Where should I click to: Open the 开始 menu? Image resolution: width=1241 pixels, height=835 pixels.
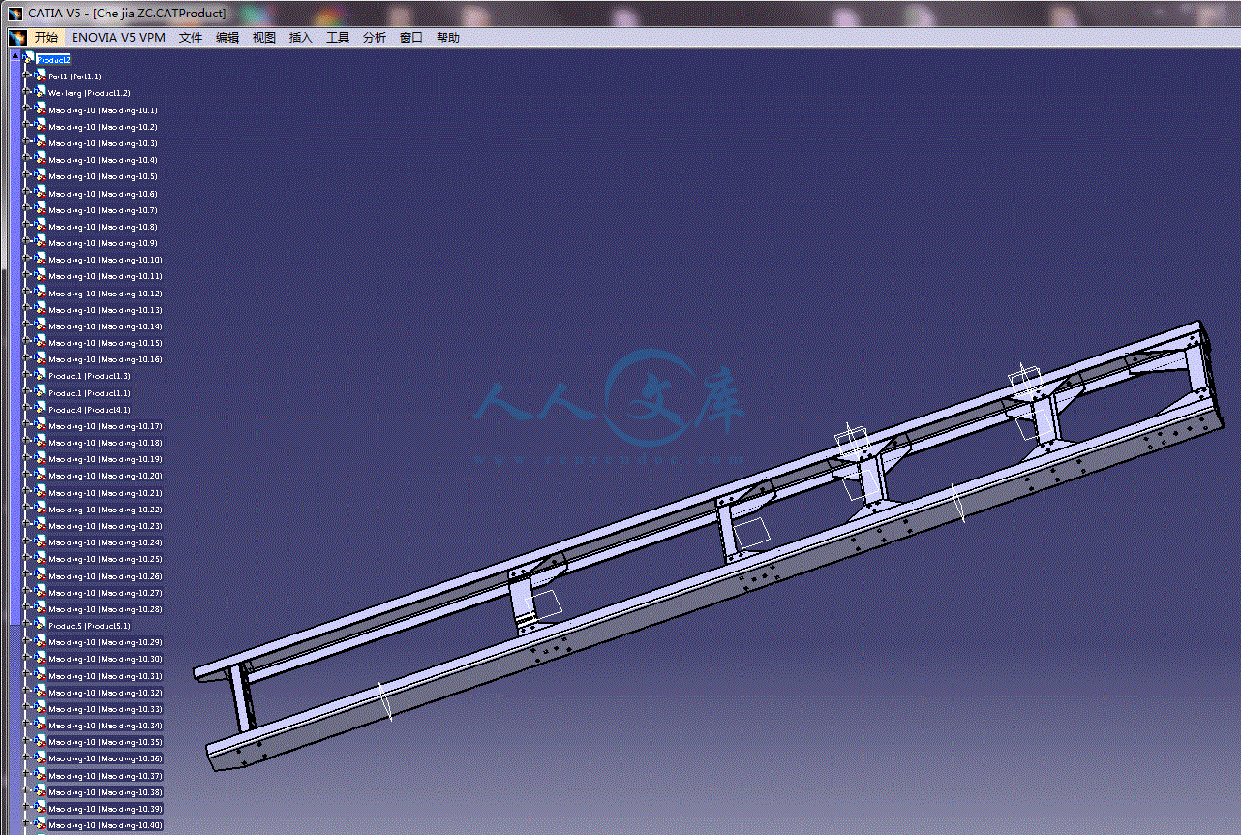[x=46, y=38]
